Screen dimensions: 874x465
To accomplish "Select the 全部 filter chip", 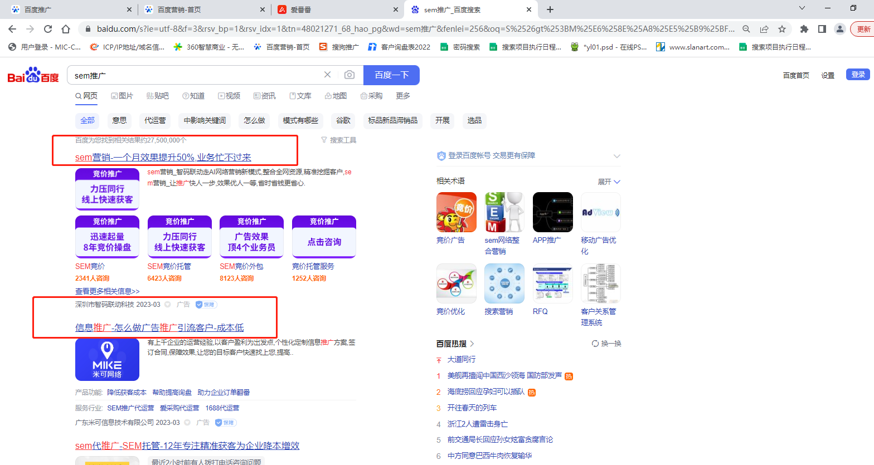I will (88, 120).
